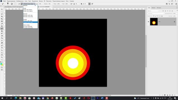Select the Triangle shape tool
Image resolution: width=178 pixels, height=100 pixels.
(2, 52)
